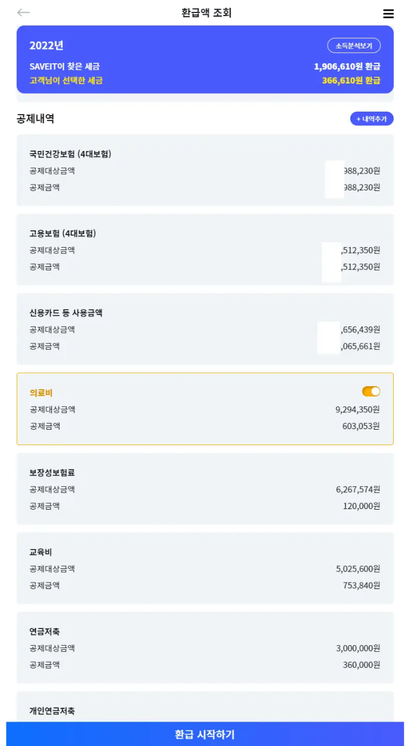Add a new item with + 내역추가
This screenshot has height=746, width=417.
point(371,119)
